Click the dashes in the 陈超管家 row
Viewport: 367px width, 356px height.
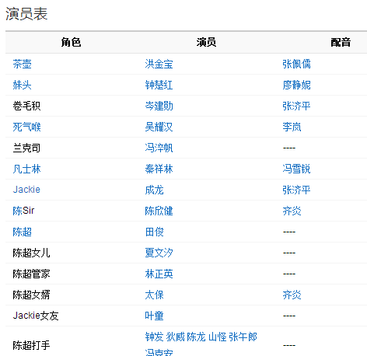click(x=289, y=274)
